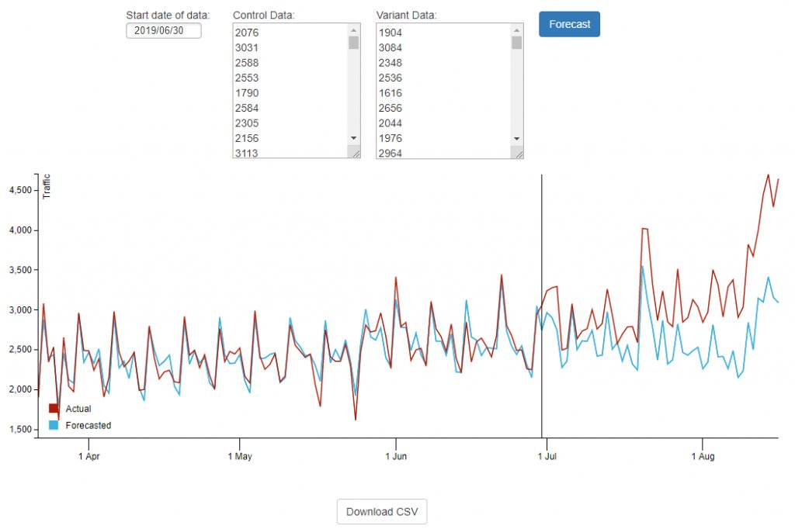The image size is (795, 529).
Task: Select value 2348 in Variant Data
Action: [x=391, y=63]
